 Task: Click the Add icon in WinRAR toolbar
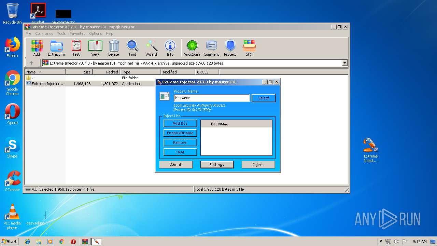[x=37, y=48]
